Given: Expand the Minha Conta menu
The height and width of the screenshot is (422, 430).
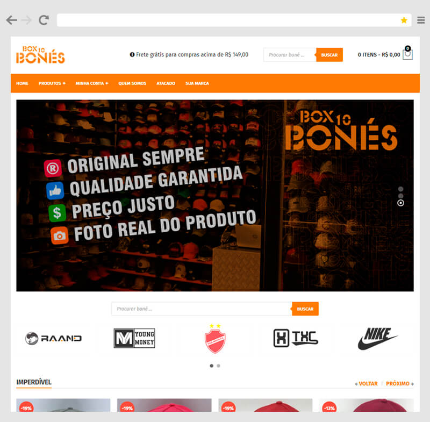Looking at the screenshot, I should click(92, 83).
